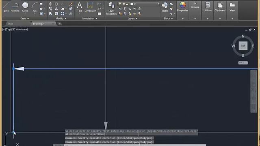Image resolution: width=260 pixels, height=146 pixels.
Task: Open the View panel
Action: click(x=232, y=10)
